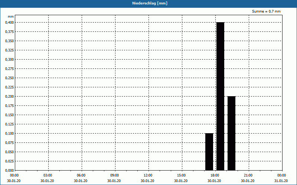The width and height of the screenshot is (297, 185).
Task: Click the 0,350 y-axis label
Action: coord(10,41)
